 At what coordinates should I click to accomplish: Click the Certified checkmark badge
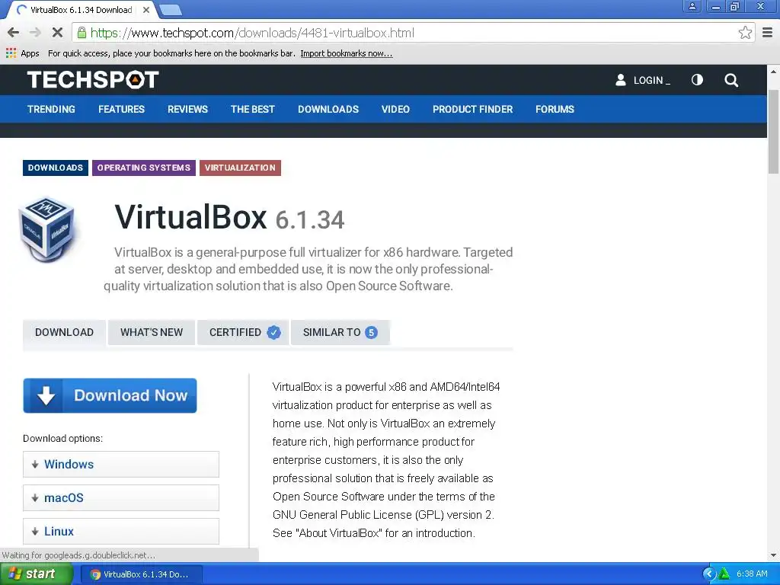pyautogui.click(x=273, y=332)
